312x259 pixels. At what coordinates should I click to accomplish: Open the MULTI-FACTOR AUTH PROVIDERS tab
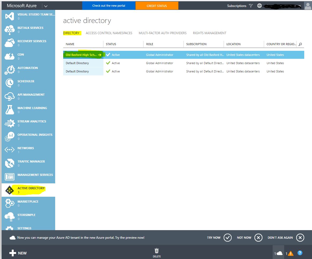[162, 33]
